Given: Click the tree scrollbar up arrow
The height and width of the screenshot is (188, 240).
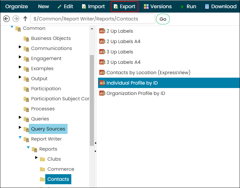Looking at the screenshot, I should 92,29.
